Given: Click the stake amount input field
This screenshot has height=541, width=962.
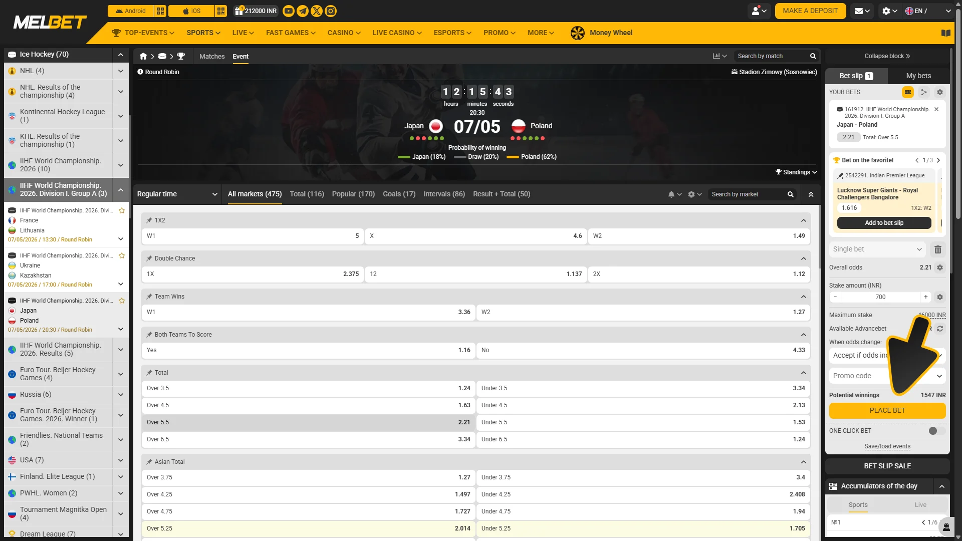Looking at the screenshot, I should (x=880, y=297).
